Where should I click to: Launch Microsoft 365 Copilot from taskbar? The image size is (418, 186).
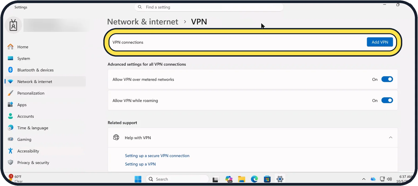229,179
